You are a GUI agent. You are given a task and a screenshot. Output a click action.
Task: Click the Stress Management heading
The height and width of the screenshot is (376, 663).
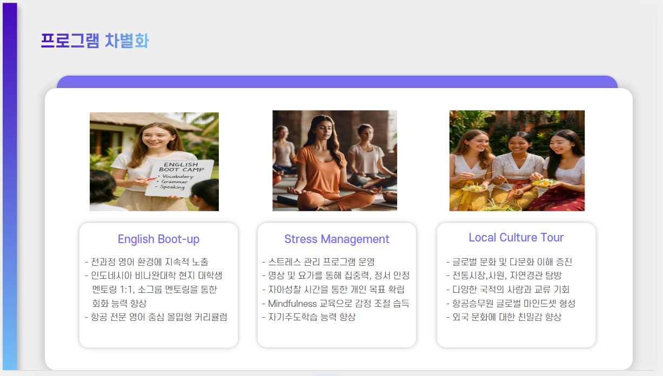click(x=337, y=239)
